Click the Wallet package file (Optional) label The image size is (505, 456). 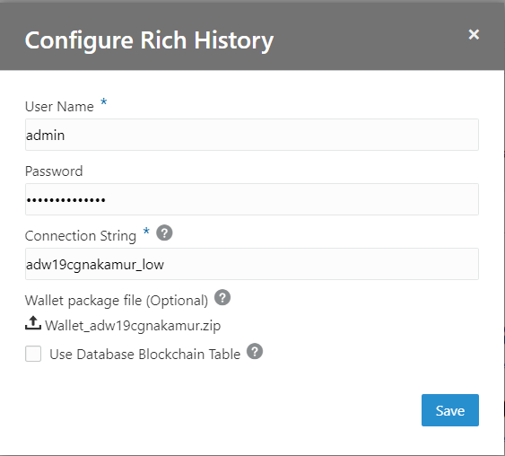pyautogui.click(x=117, y=301)
